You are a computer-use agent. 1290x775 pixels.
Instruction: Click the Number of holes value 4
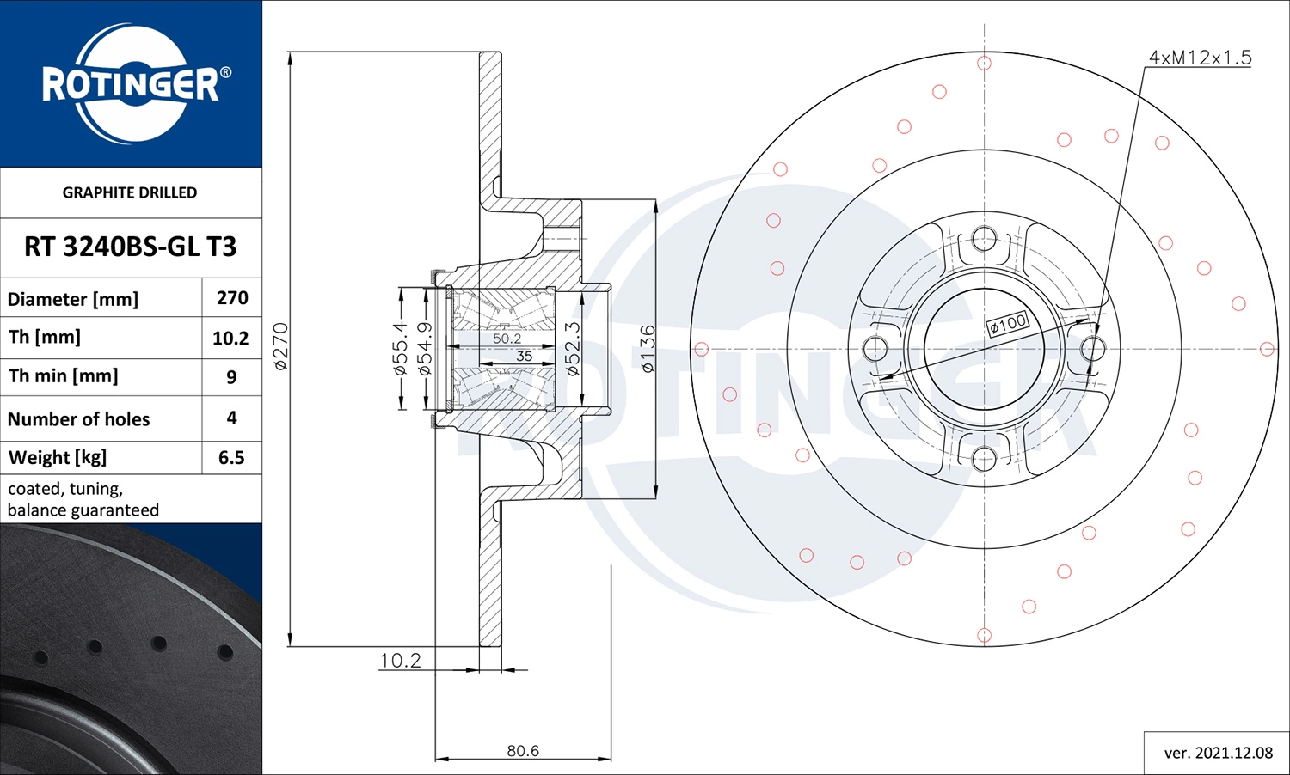pyautogui.click(x=231, y=418)
